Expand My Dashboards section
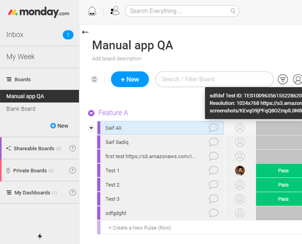Image resolution: width=302 pixels, height=244 pixels. (32, 193)
